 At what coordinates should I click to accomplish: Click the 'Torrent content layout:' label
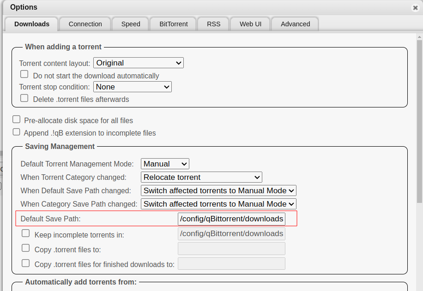point(54,63)
